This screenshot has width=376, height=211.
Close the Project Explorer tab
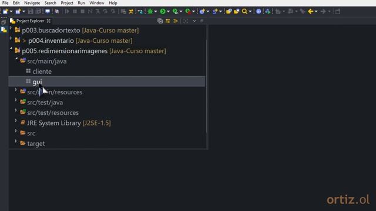coord(49,21)
